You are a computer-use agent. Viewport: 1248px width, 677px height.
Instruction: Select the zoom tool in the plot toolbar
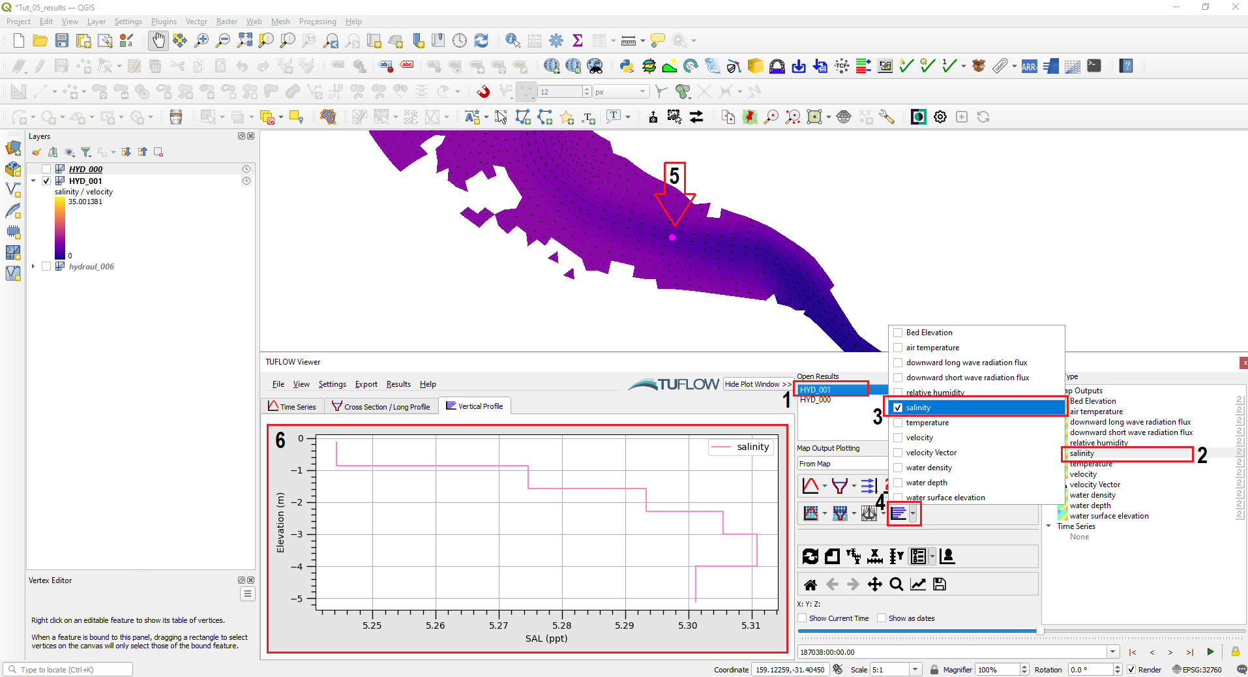pos(896,584)
